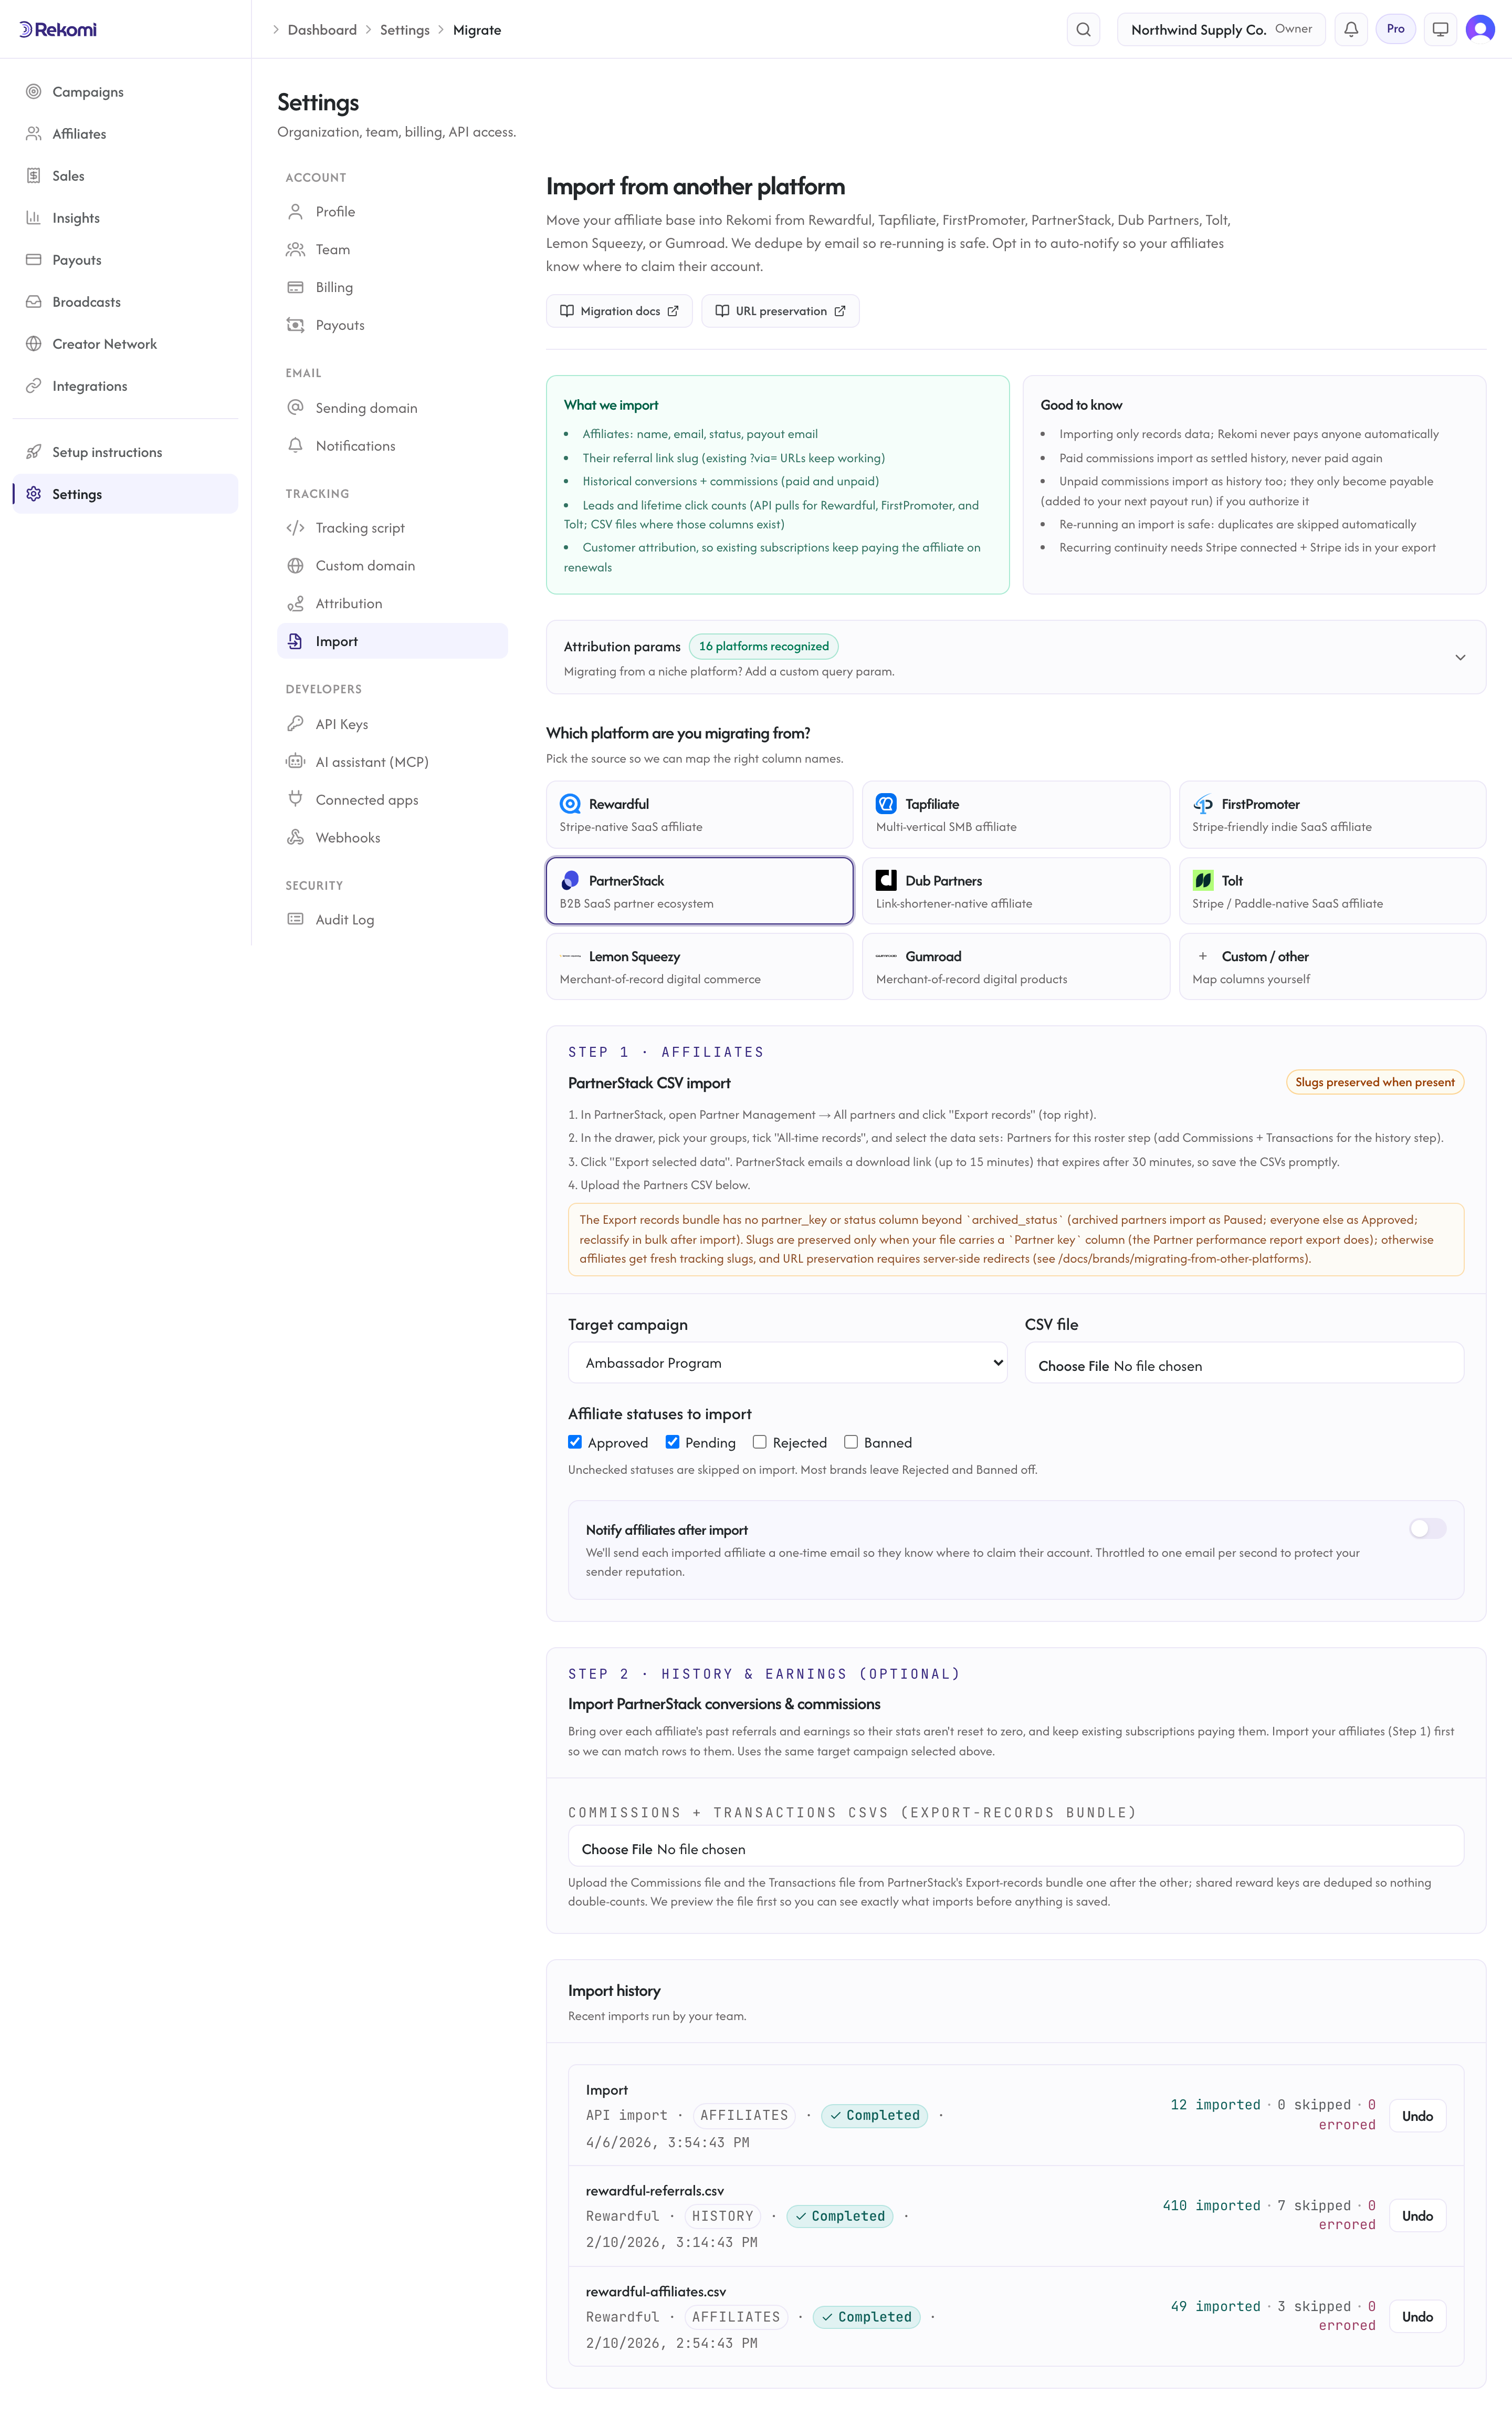Select Lemon Squeezy as source platform
The height and width of the screenshot is (2414, 1512).
coord(699,967)
